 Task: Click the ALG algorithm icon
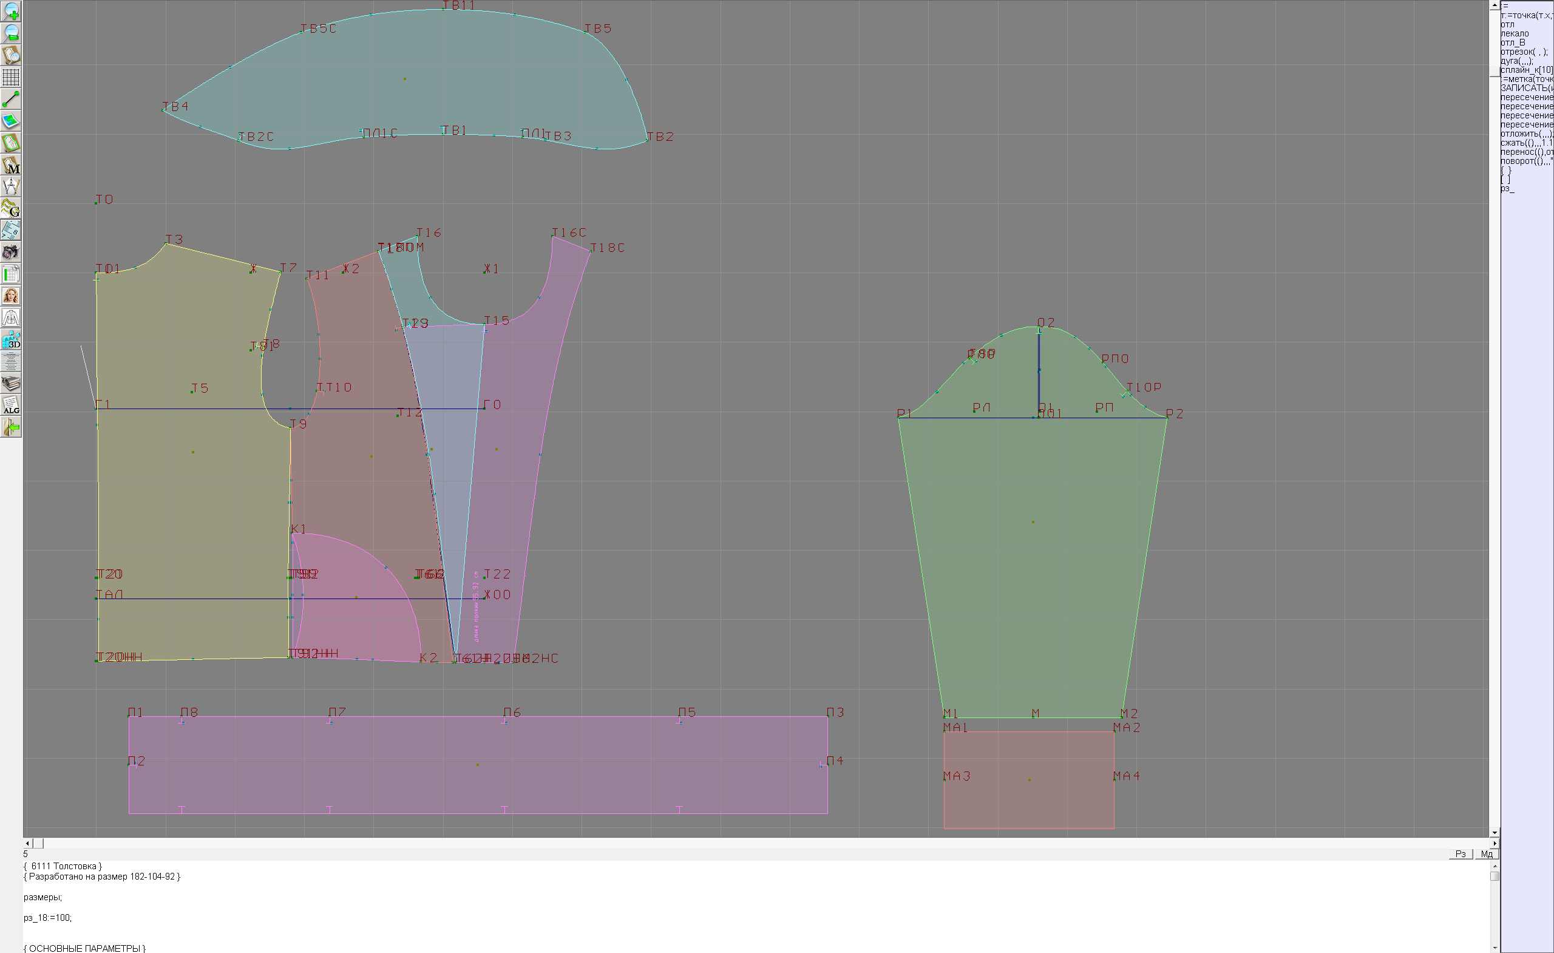[11, 405]
